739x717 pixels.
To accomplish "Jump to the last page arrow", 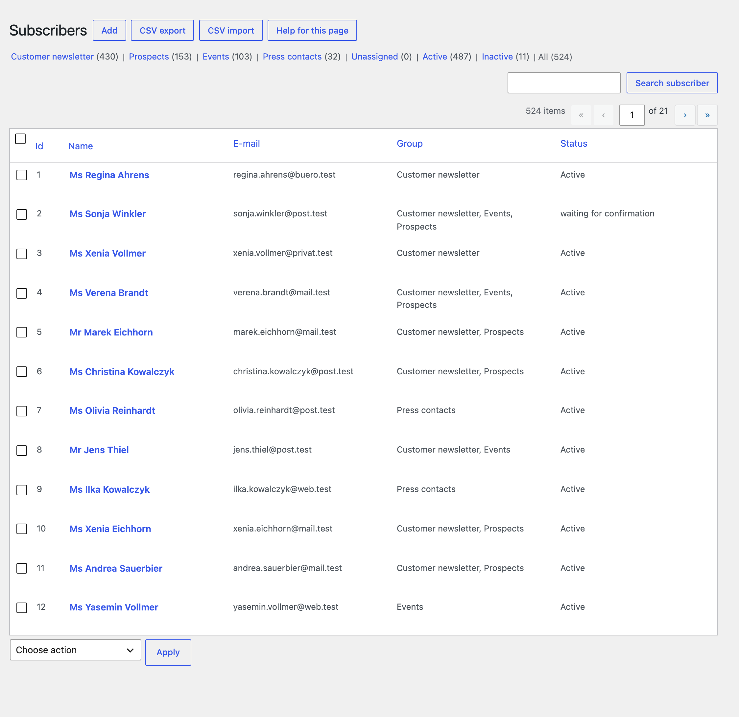I will click(x=707, y=115).
